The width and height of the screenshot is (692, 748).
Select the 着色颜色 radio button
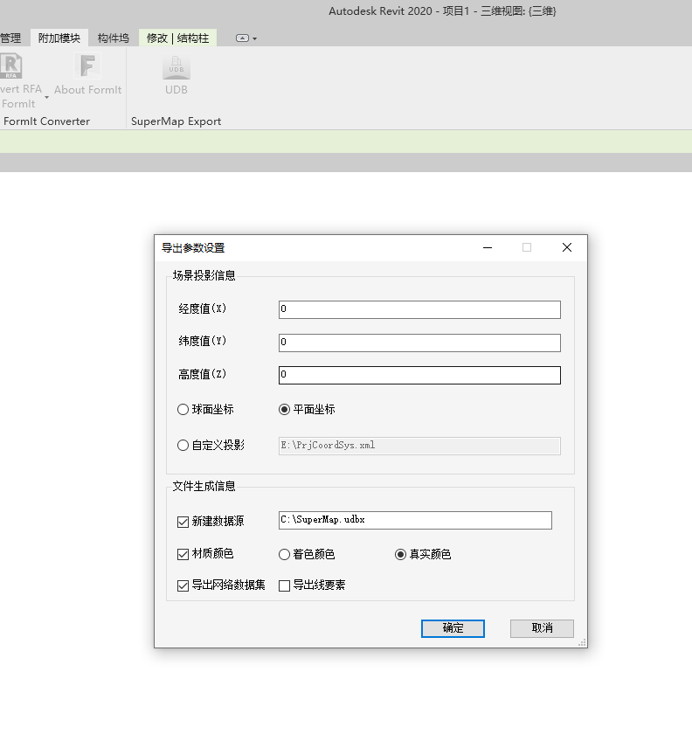tap(284, 554)
